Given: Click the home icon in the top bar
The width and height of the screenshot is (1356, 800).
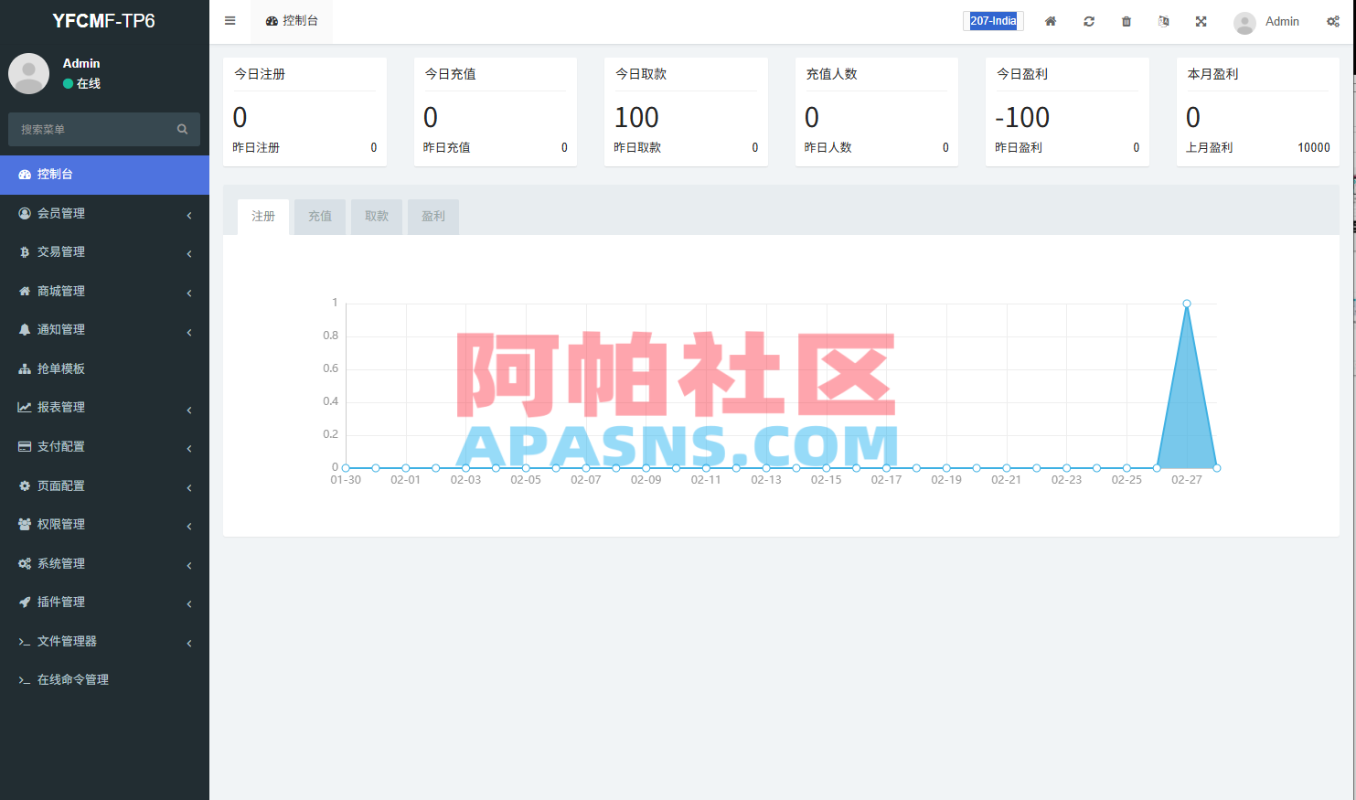Looking at the screenshot, I should (1051, 21).
